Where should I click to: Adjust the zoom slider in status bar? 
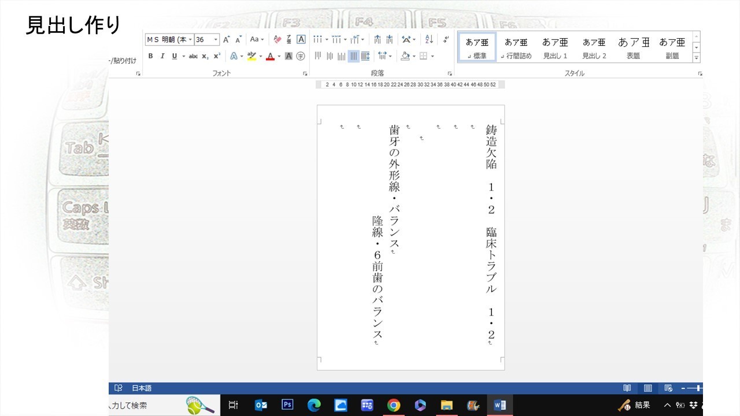[x=699, y=388]
